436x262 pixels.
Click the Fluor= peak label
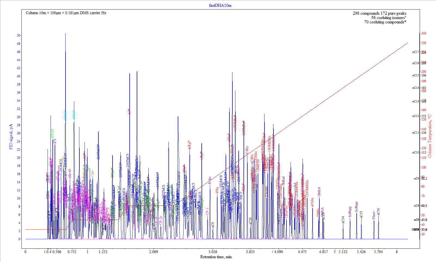[374, 214]
